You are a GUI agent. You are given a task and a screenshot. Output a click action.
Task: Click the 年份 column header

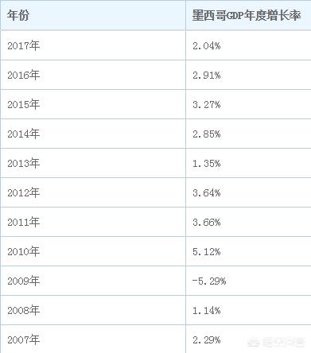[x=17, y=15]
